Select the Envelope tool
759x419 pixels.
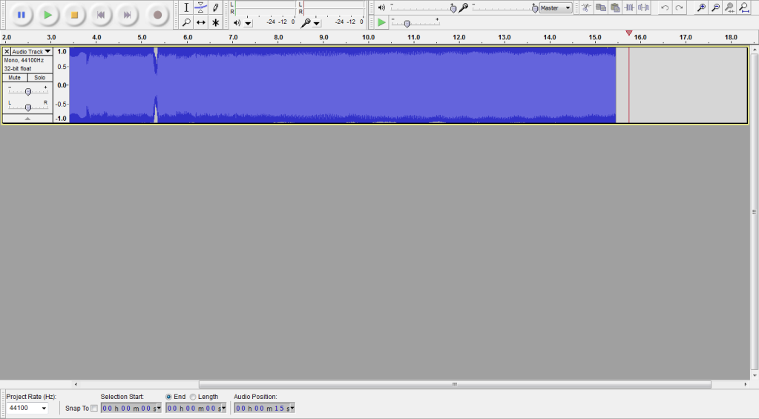pos(200,7)
